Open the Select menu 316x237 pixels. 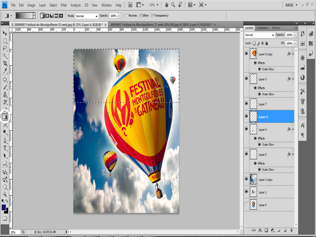[53, 5]
